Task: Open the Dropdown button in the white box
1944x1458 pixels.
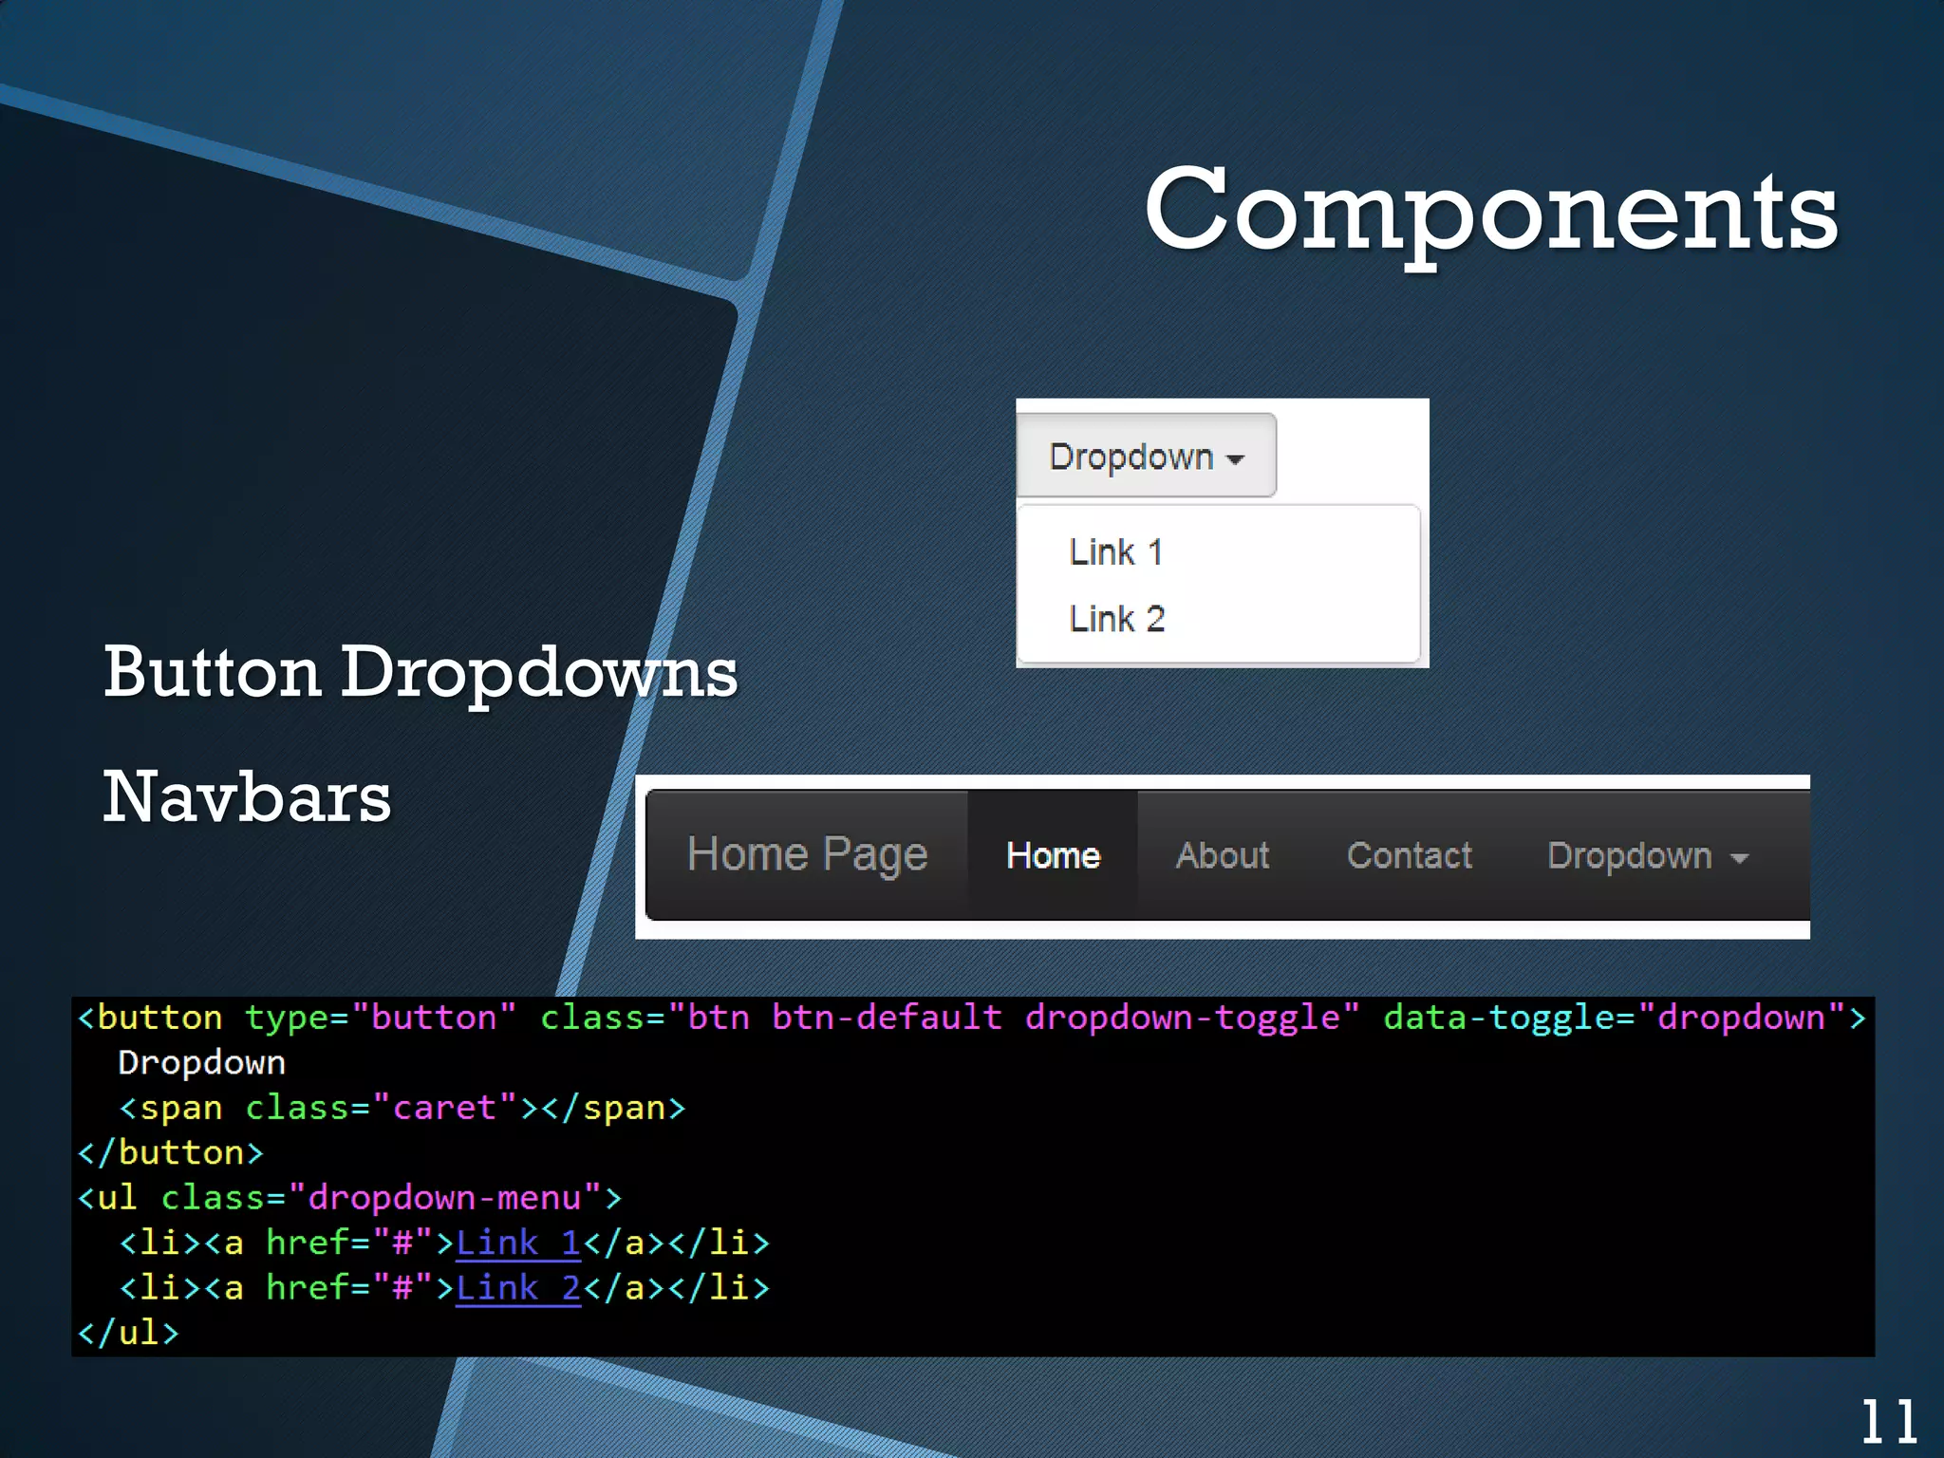Action: tap(1146, 456)
